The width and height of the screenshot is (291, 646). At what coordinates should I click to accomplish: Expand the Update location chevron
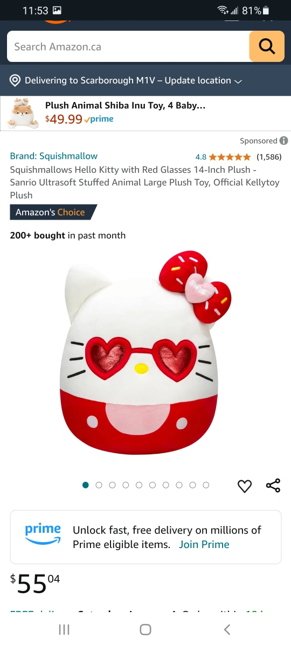tap(238, 81)
